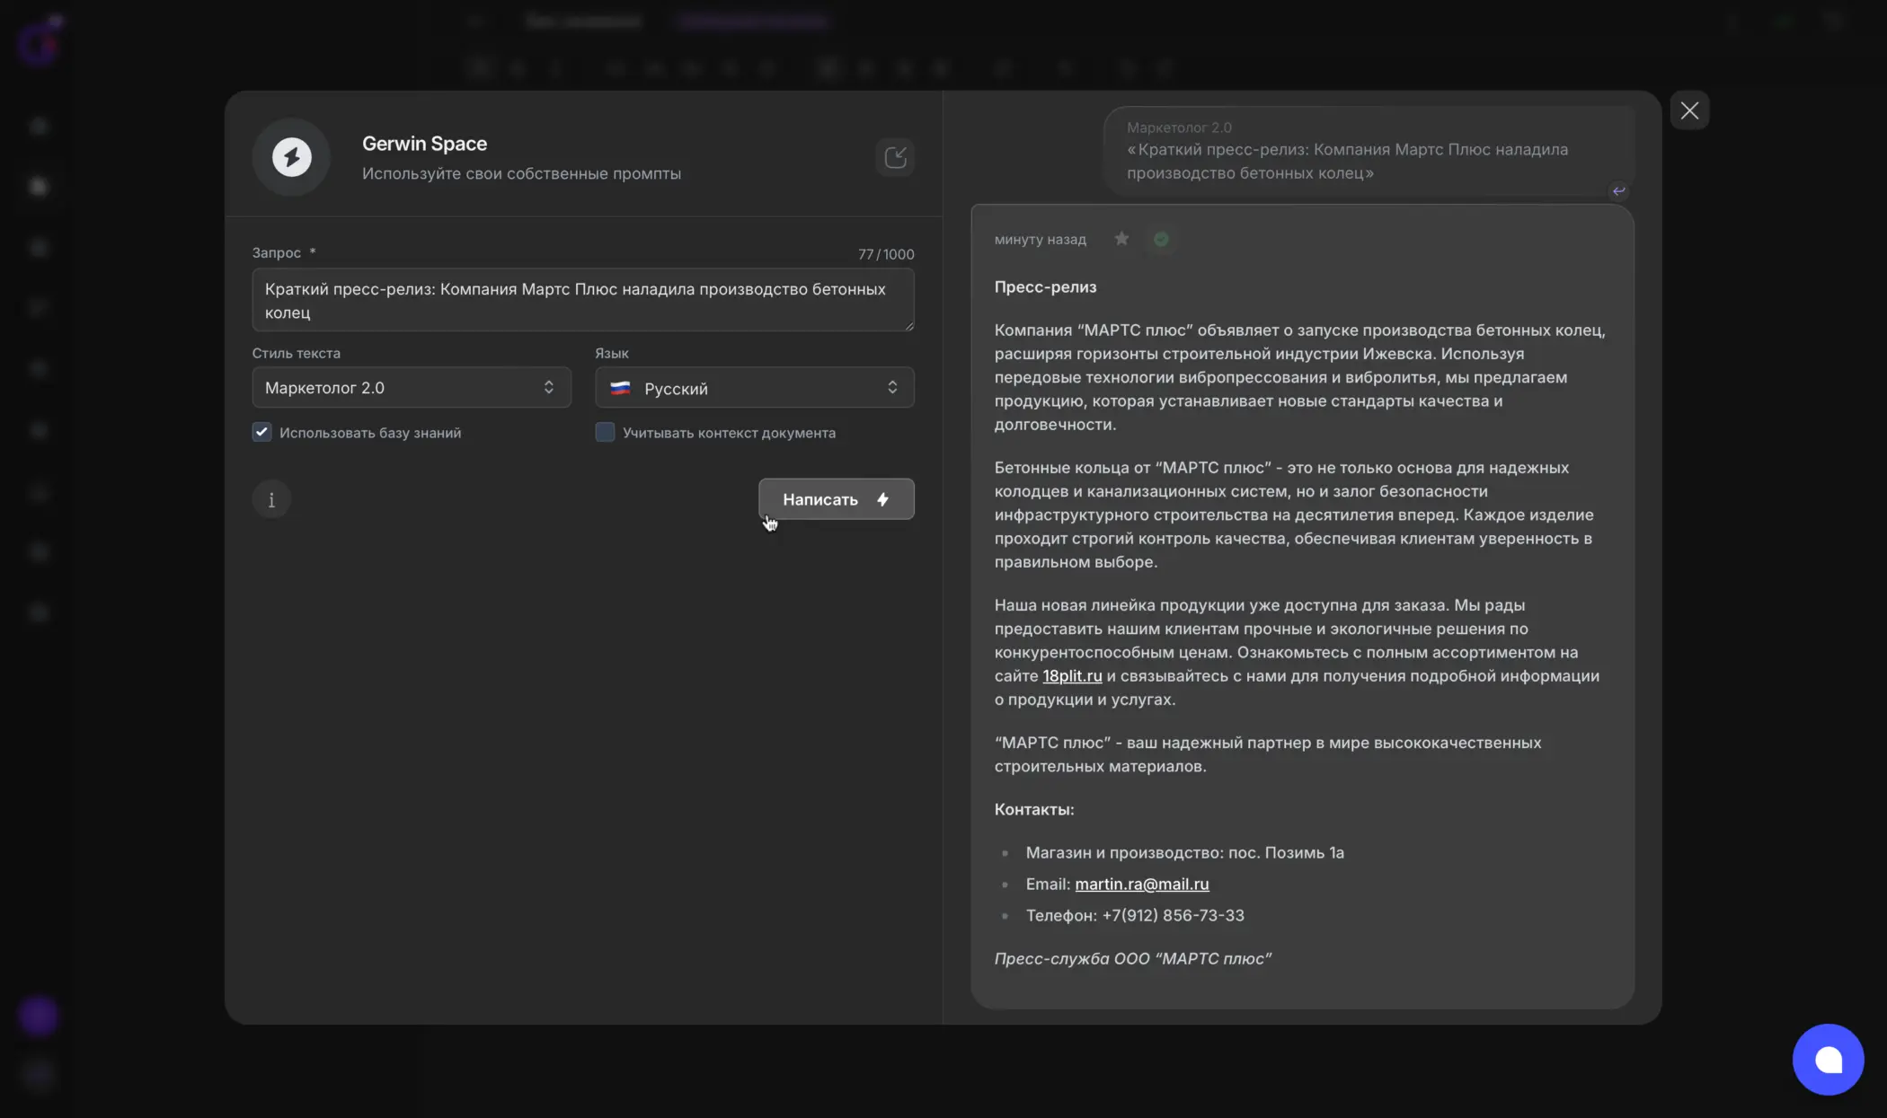
Task: Click the purple reply arrow icon
Action: 1618,191
